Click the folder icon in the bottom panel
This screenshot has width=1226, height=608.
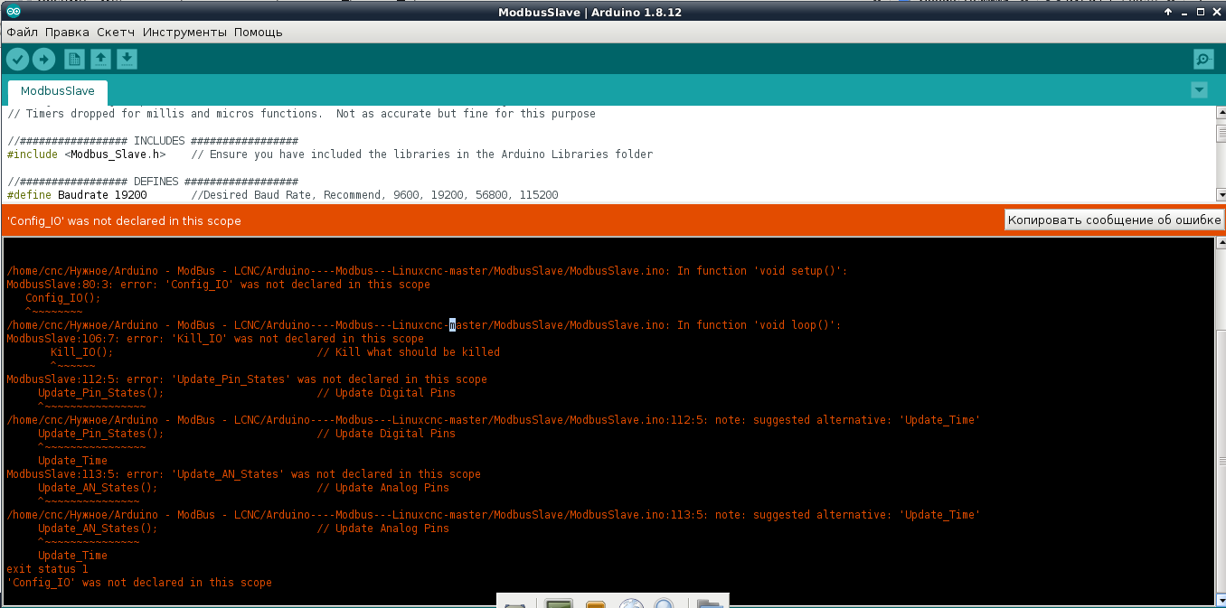(710, 603)
